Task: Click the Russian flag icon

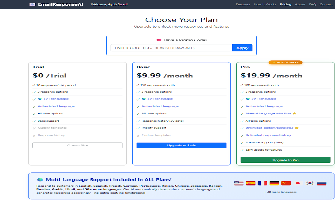Action: (321, 183)
